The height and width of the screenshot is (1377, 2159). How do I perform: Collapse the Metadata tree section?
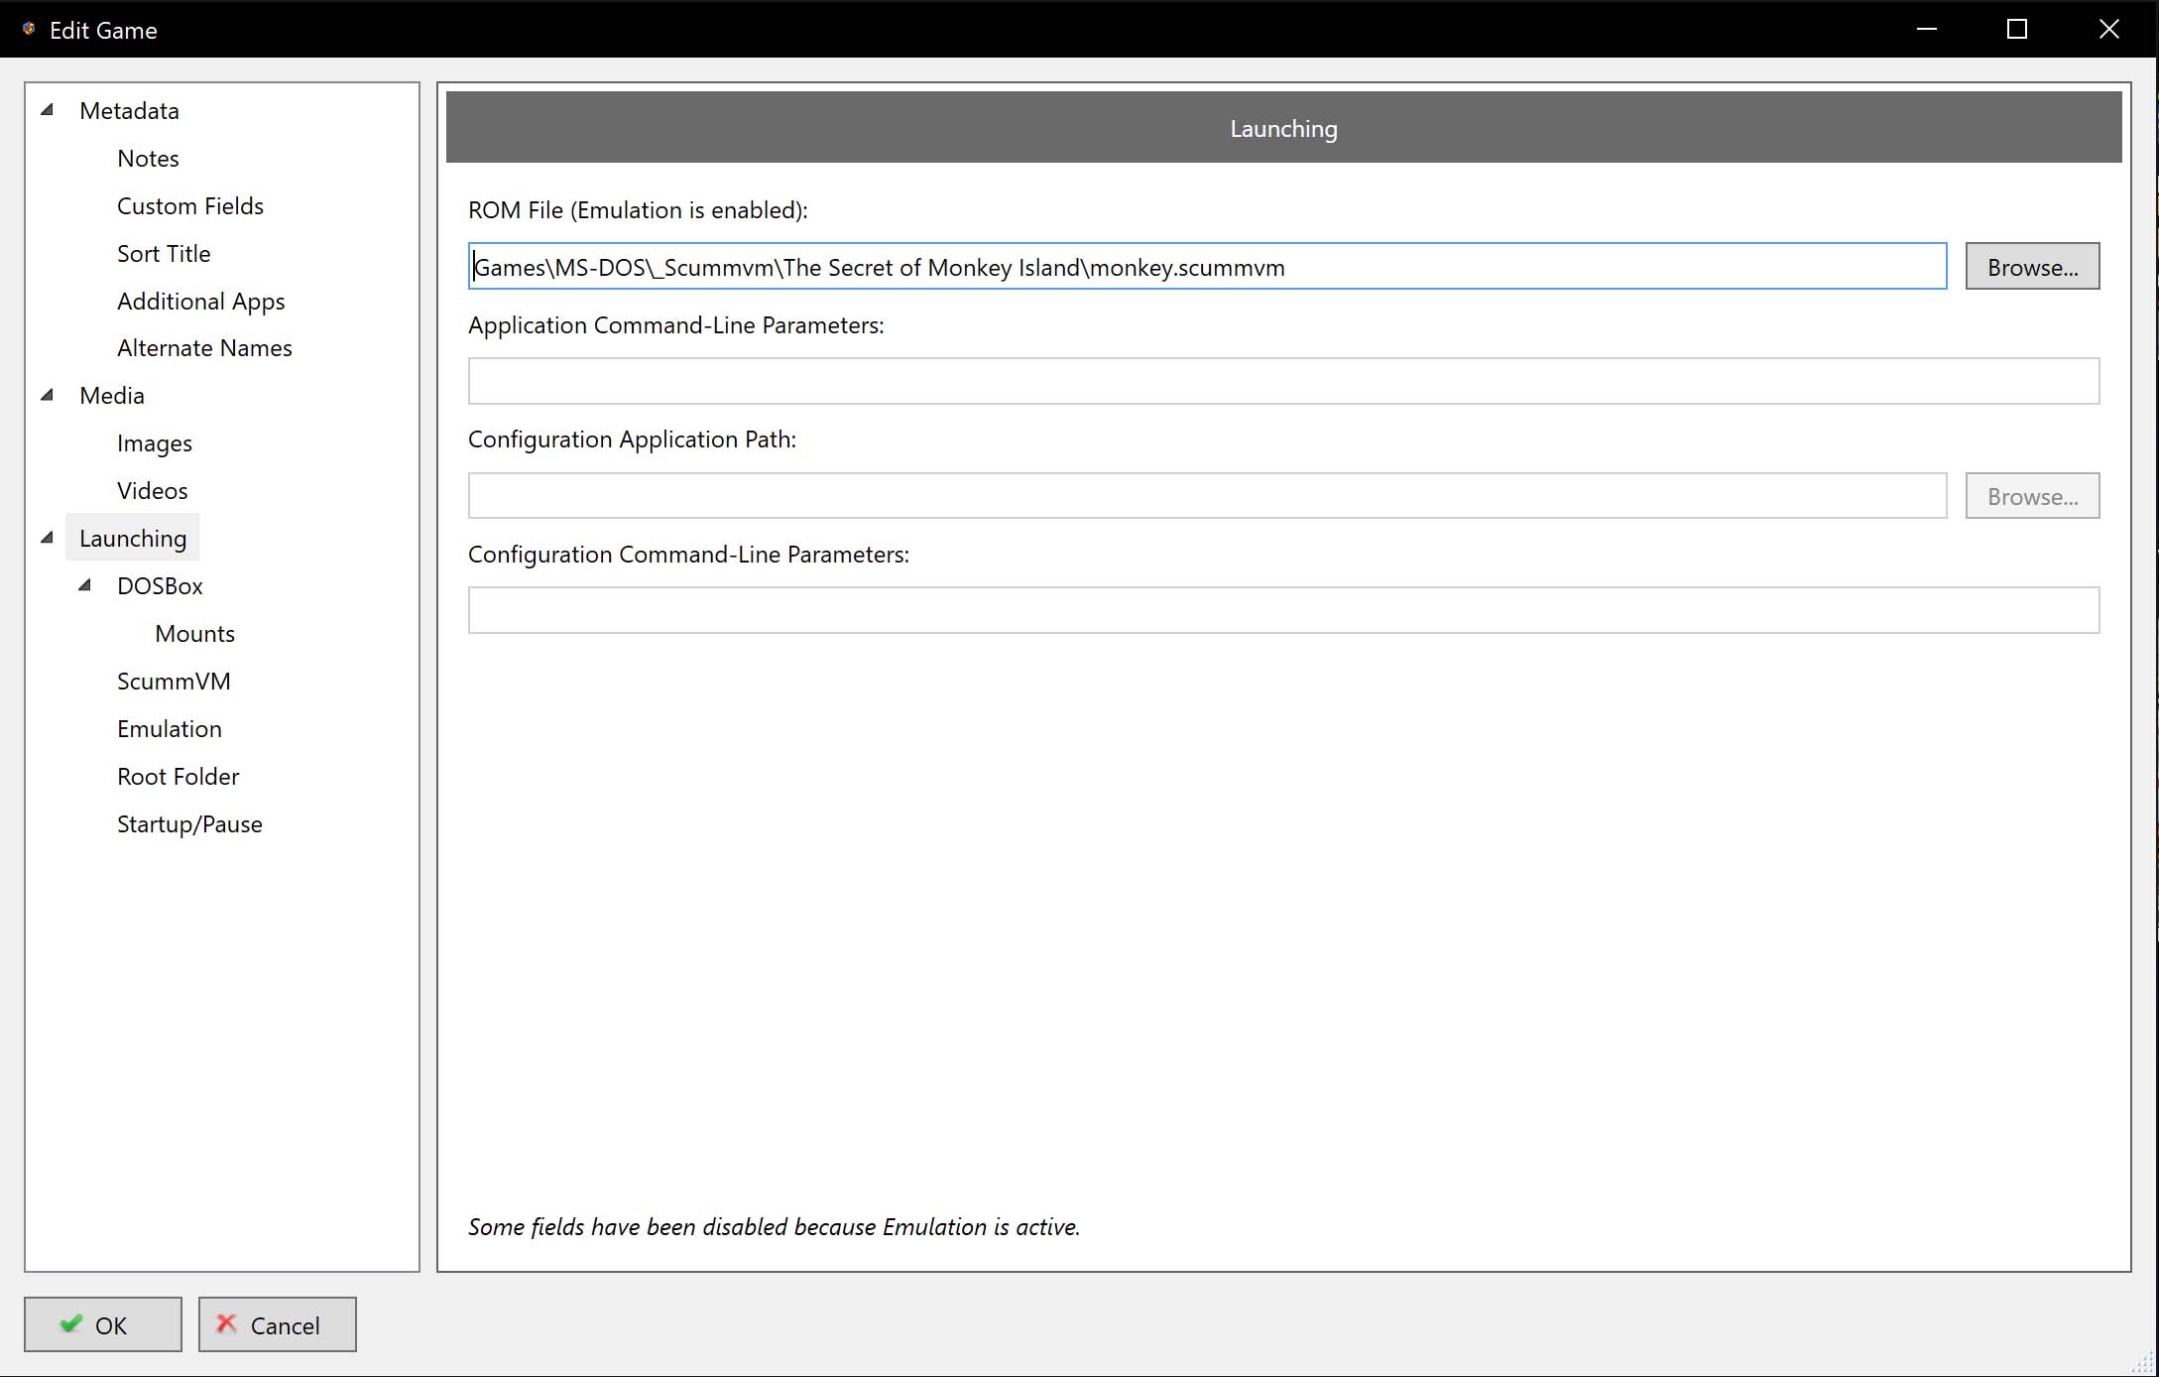(47, 110)
